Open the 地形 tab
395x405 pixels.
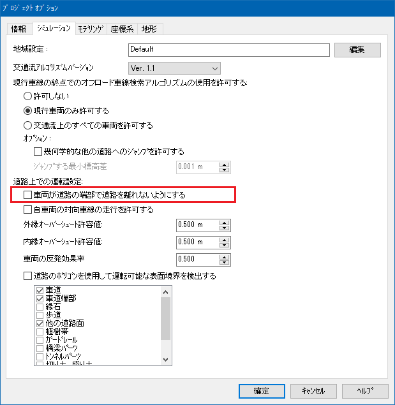pyautogui.click(x=149, y=29)
